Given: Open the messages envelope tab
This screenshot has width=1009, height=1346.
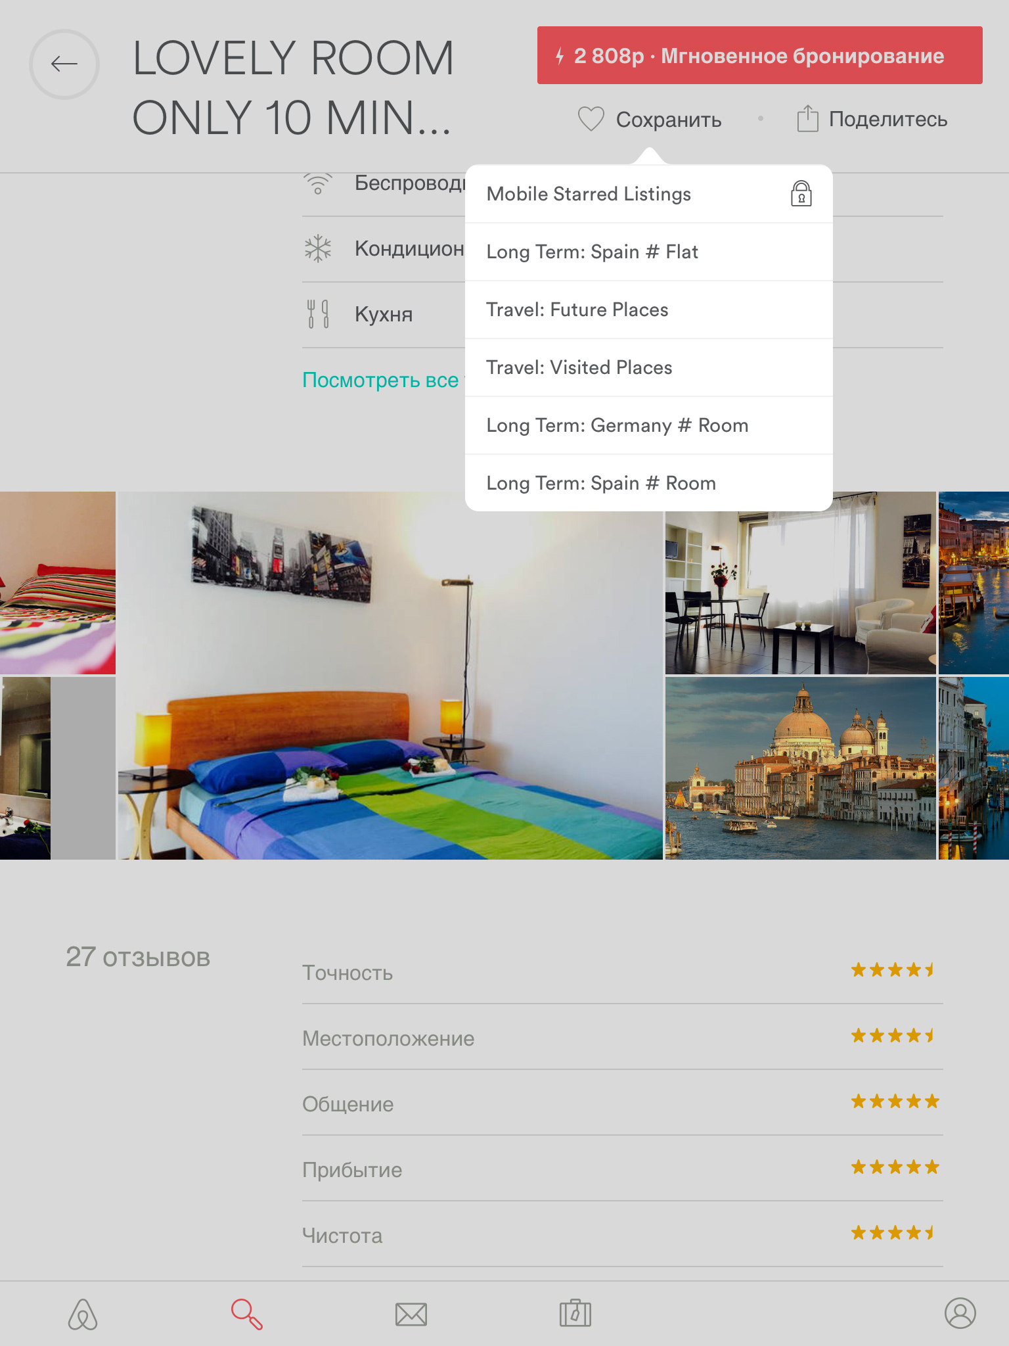Looking at the screenshot, I should (x=411, y=1314).
